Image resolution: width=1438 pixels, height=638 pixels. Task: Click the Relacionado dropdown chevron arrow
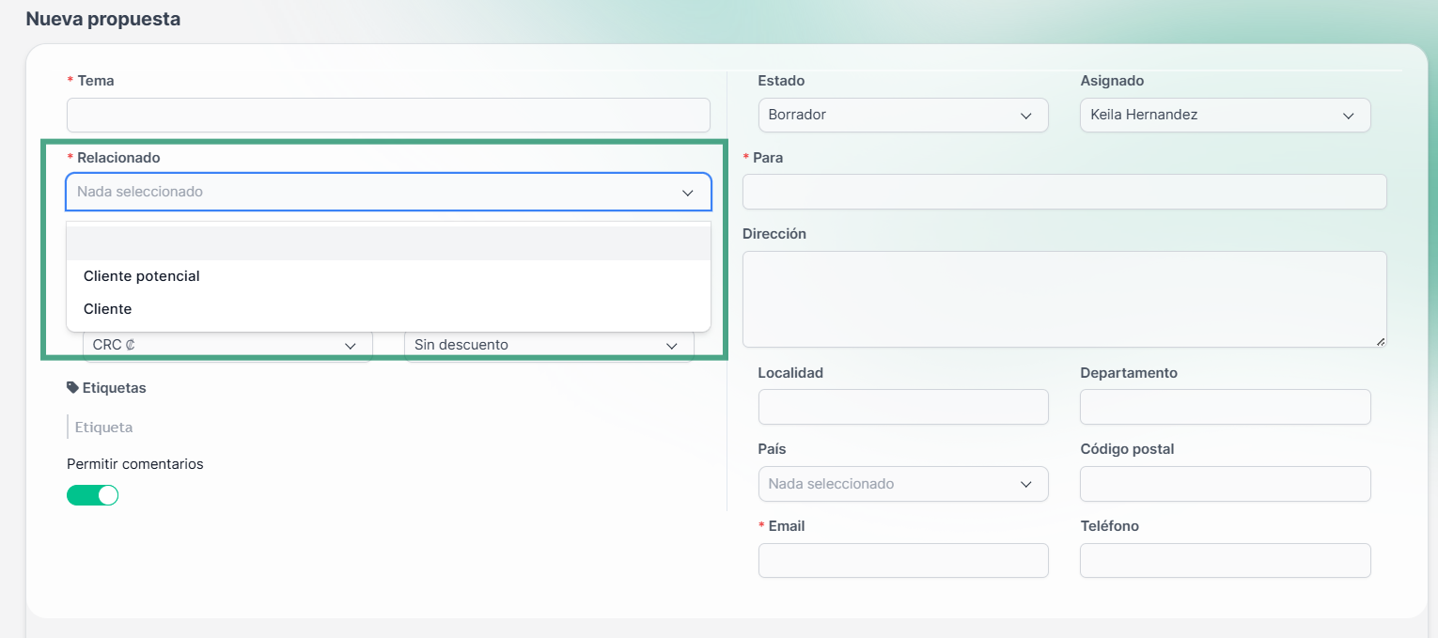tap(688, 192)
